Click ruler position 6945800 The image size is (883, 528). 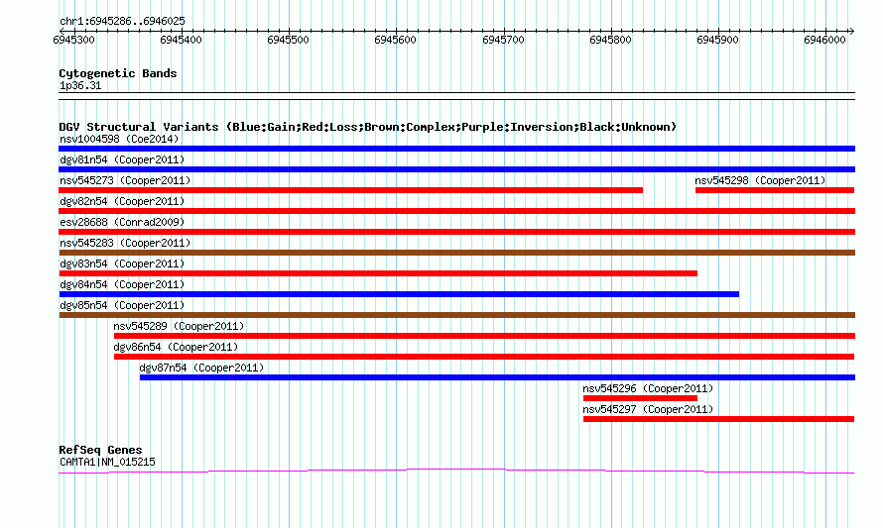[x=610, y=40]
